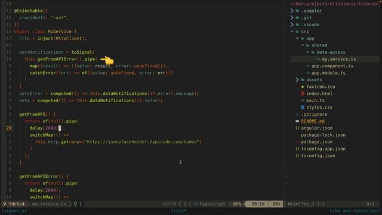Viewport: 382px width, 215px height.
Task: Click the lightbulb diagnostics icon in statusline
Action: (76, 204)
